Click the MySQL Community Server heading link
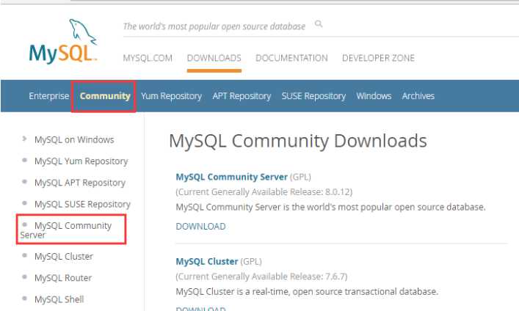Image resolution: width=519 pixels, height=311 pixels. (x=232, y=177)
